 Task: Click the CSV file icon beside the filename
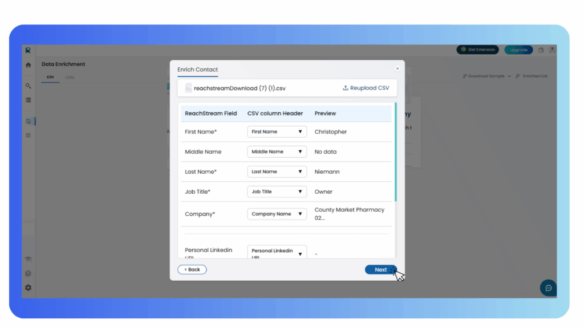188,88
